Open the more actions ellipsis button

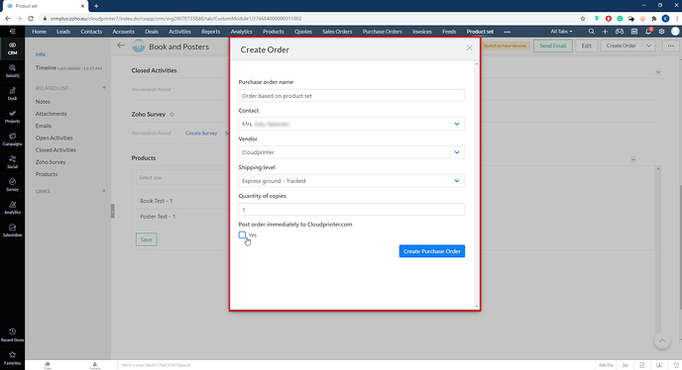[671, 46]
